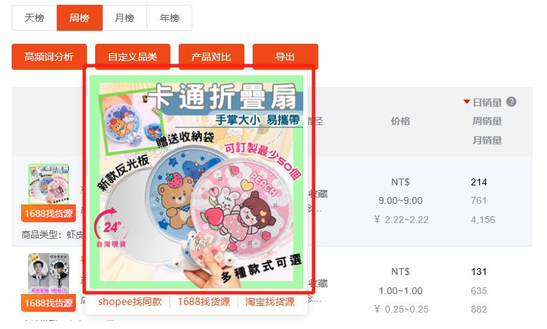Open the 月榜 ranking tab
The image size is (547, 329).
125,18
